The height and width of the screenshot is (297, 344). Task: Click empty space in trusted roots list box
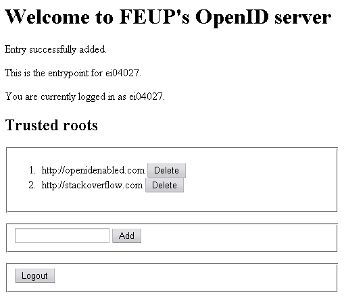coord(259,180)
